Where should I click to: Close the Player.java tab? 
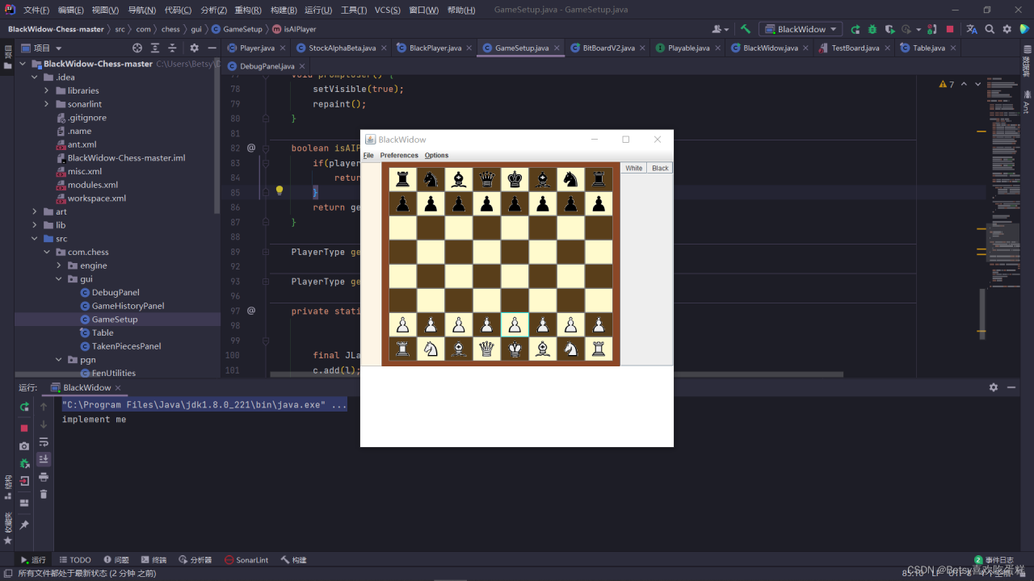tap(282, 48)
